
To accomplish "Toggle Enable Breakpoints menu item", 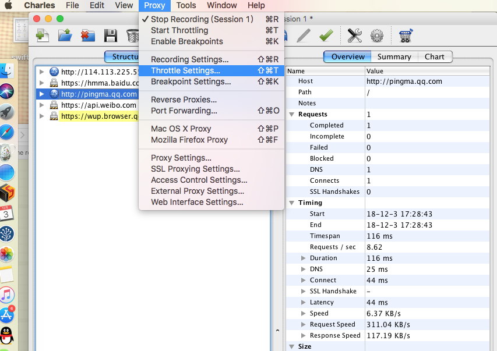I will [x=211, y=41].
